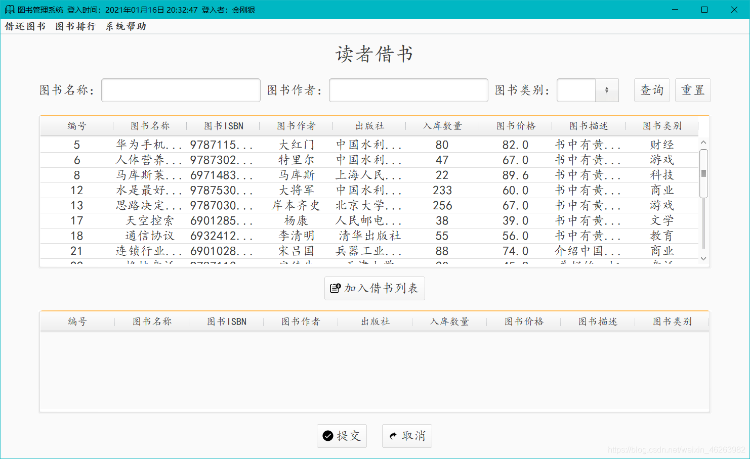Click 图书类别 header in lower borrow table

click(x=672, y=322)
